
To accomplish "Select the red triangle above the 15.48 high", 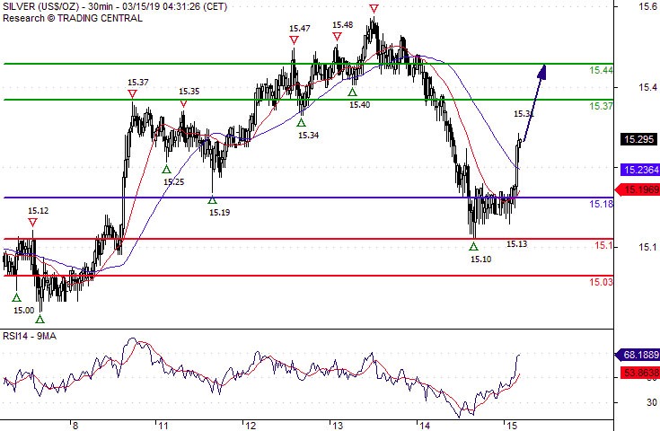I will 337,37.
